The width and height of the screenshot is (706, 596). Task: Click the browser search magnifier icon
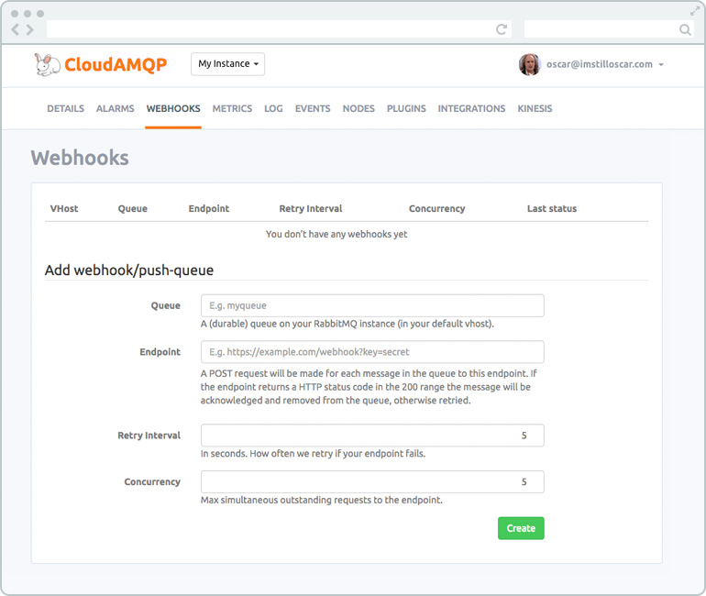click(x=685, y=29)
